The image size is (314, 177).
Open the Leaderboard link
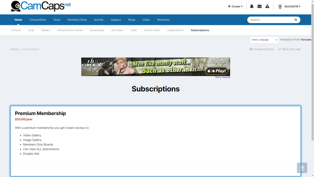(x=176, y=30)
